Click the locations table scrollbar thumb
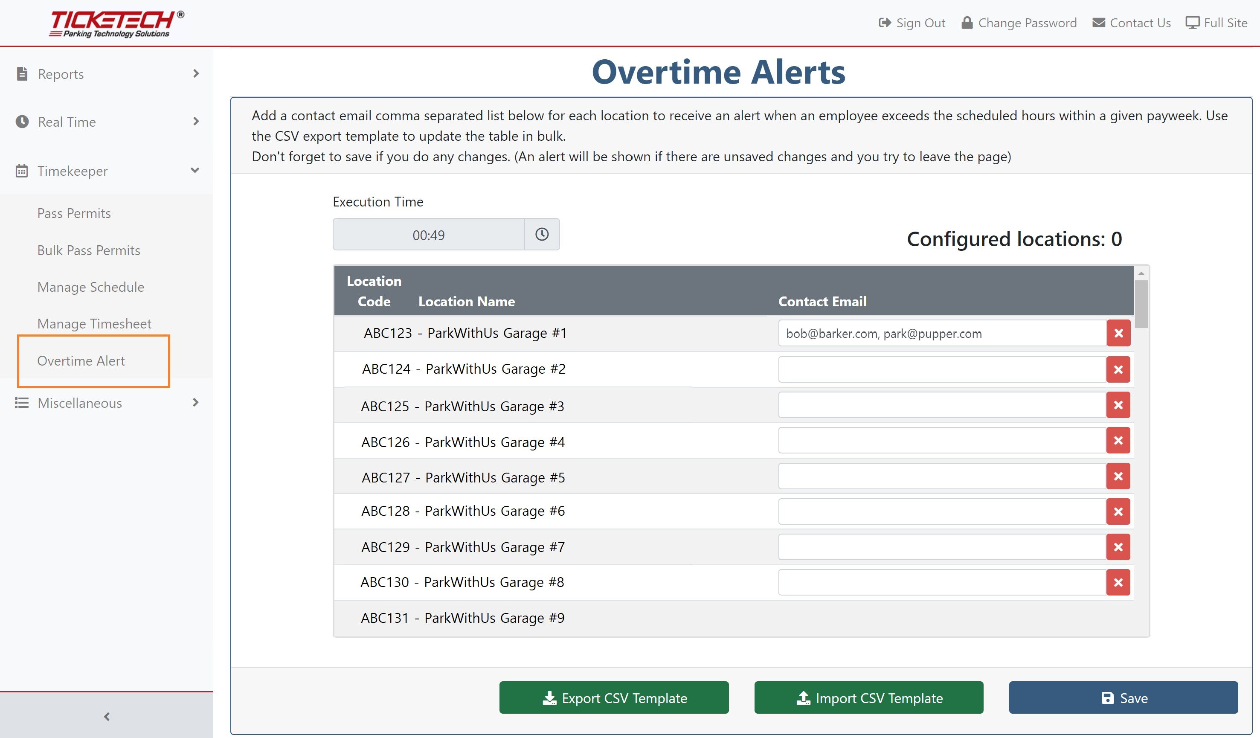Viewport: 1260px width, 738px height. [x=1141, y=304]
